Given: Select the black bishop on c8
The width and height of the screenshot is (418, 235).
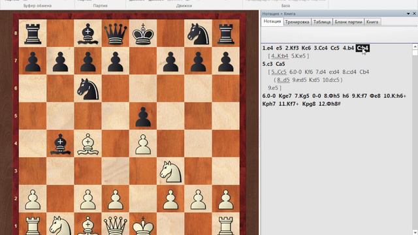Looking at the screenshot, I should pos(88,33).
